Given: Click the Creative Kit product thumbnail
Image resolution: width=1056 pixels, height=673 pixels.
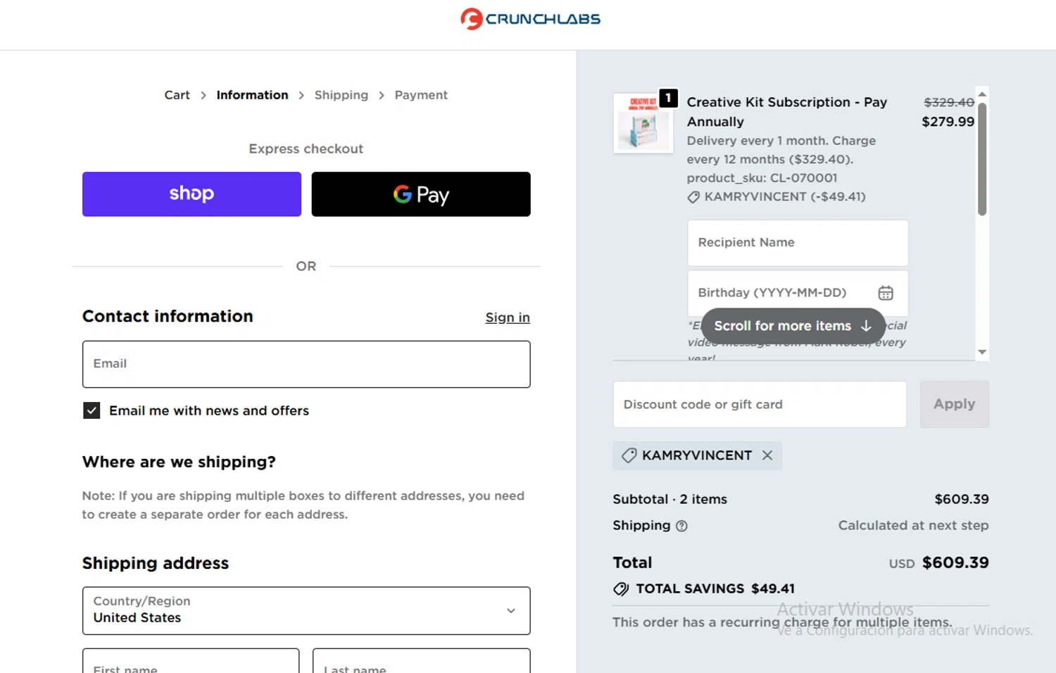Looking at the screenshot, I should (643, 124).
